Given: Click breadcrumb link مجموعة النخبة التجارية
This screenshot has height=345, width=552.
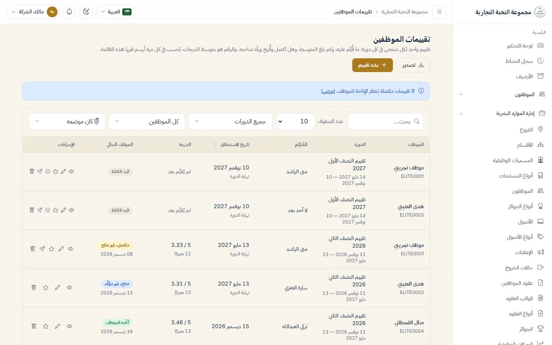Looking at the screenshot, I should point(404,12).
